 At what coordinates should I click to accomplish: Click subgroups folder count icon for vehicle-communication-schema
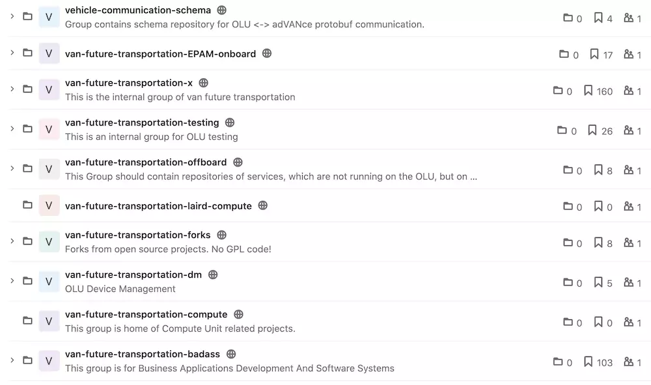click(568, 18)
